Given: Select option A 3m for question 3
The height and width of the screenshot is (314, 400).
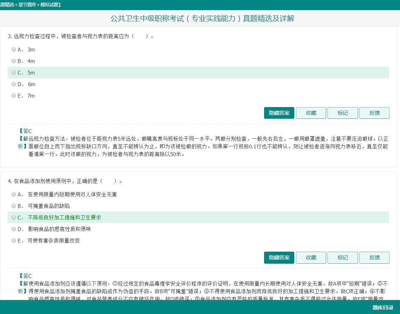Looking at the screenshot, I should [x=14, y=49].
